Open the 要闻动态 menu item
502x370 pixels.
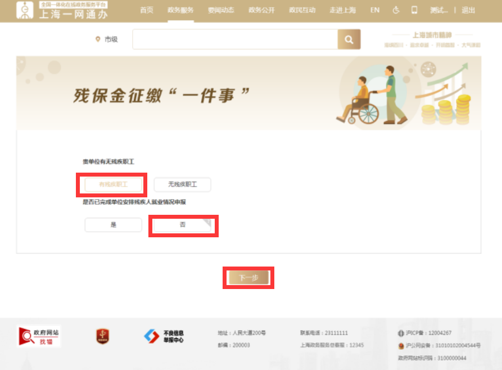[221, 10]
